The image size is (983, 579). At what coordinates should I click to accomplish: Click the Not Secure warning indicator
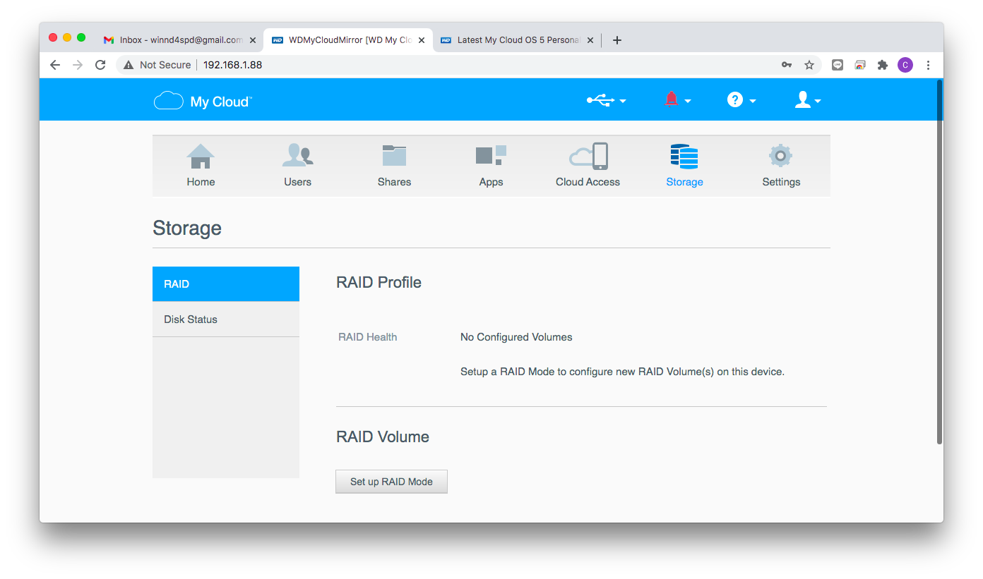coord(157,65)
